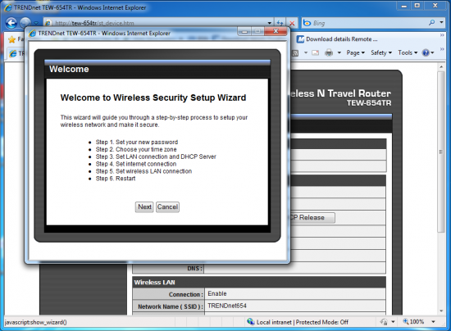Click the TRENDnet browser tab
451x331 pixels.
tap(16, 53)
